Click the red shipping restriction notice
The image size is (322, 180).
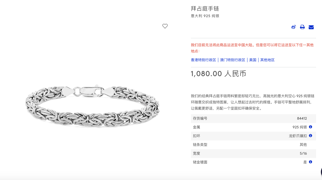252,48
